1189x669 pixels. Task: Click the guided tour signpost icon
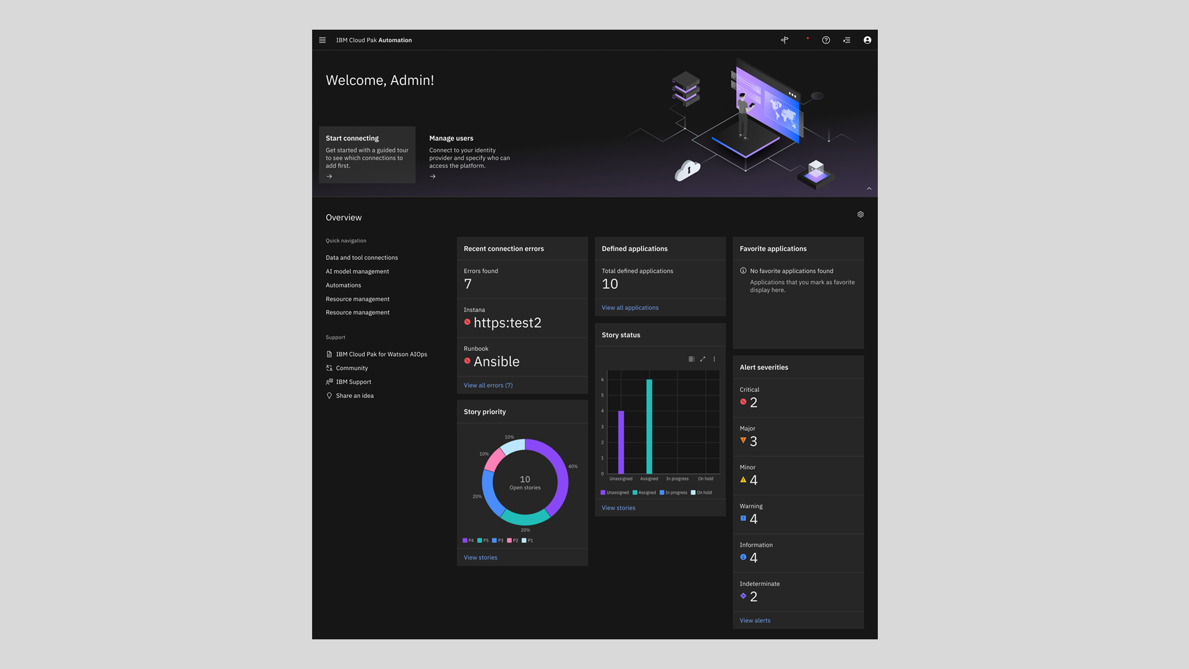tap(785, 40)
